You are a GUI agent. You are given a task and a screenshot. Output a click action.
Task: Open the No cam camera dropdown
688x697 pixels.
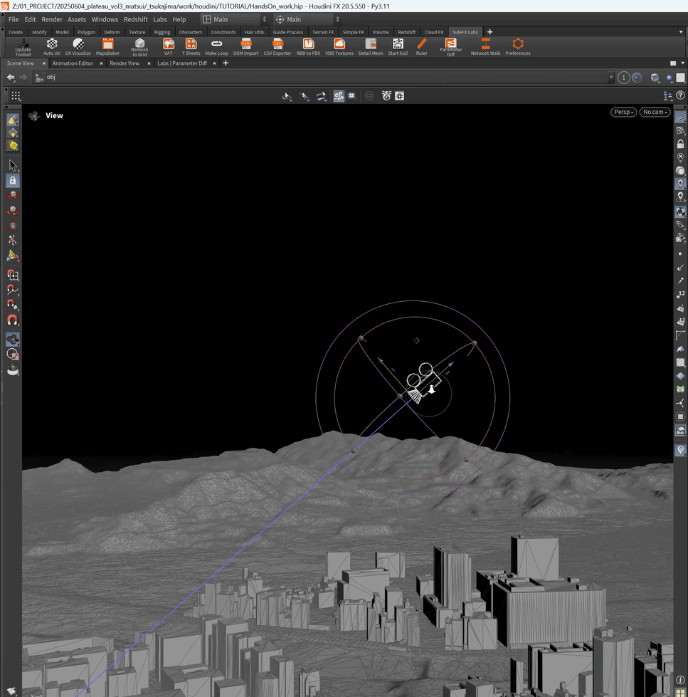[x=655, y=112]
